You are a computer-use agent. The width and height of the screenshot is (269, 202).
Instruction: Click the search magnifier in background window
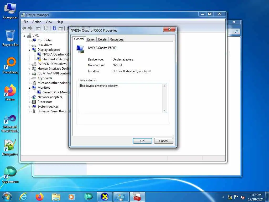click(236, 32)
